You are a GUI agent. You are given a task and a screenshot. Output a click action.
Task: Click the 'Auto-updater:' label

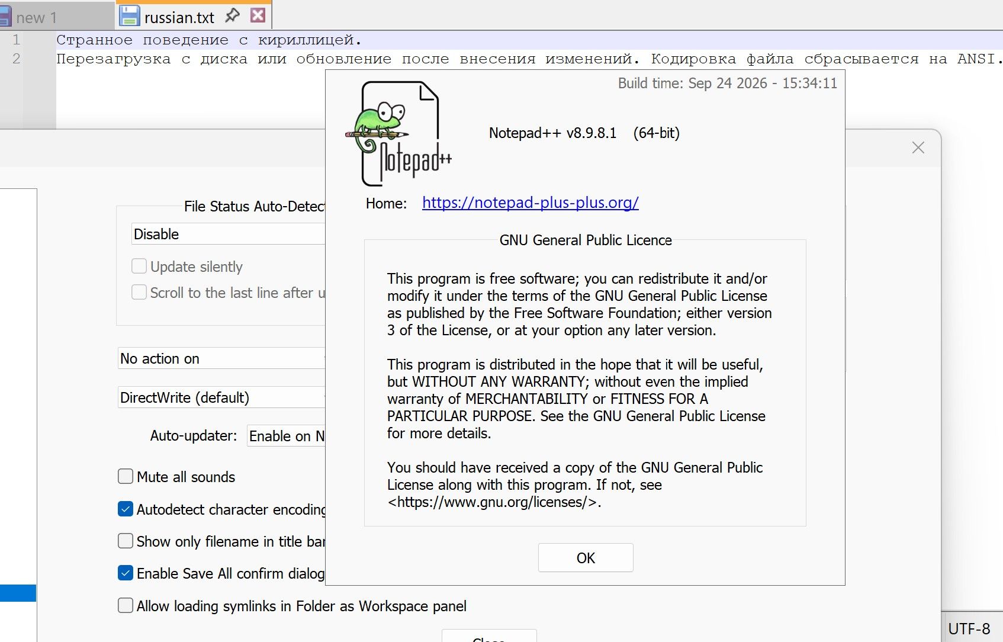(x=194, y=436)
